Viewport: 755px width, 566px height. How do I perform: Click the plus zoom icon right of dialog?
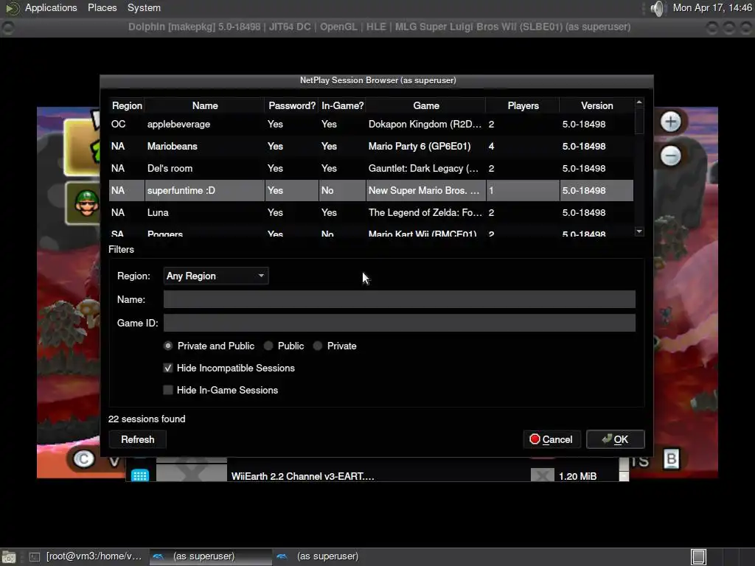[x=670, y=122]
